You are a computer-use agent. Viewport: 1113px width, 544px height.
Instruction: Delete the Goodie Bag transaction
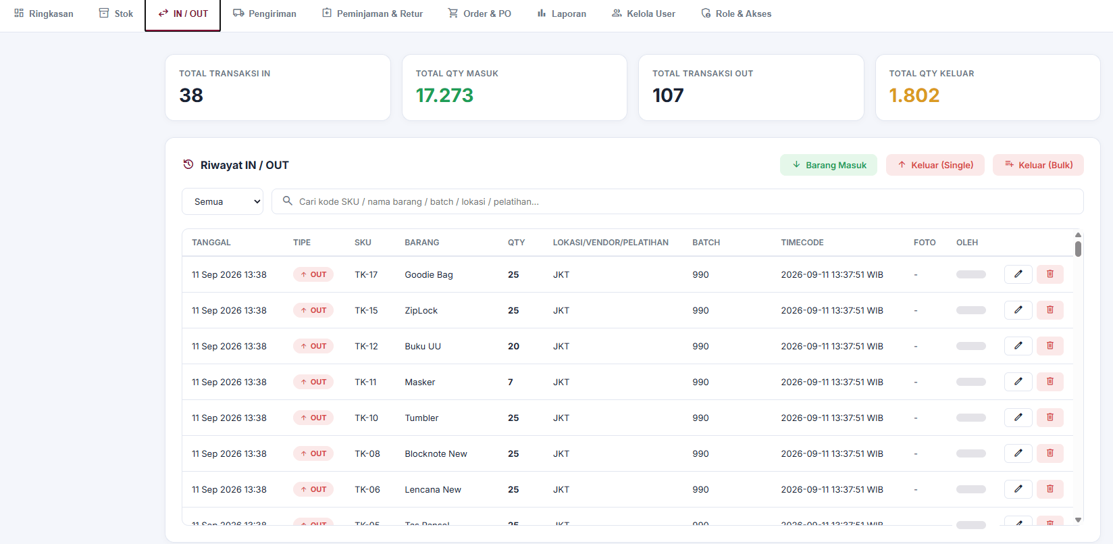(1050, 274)
